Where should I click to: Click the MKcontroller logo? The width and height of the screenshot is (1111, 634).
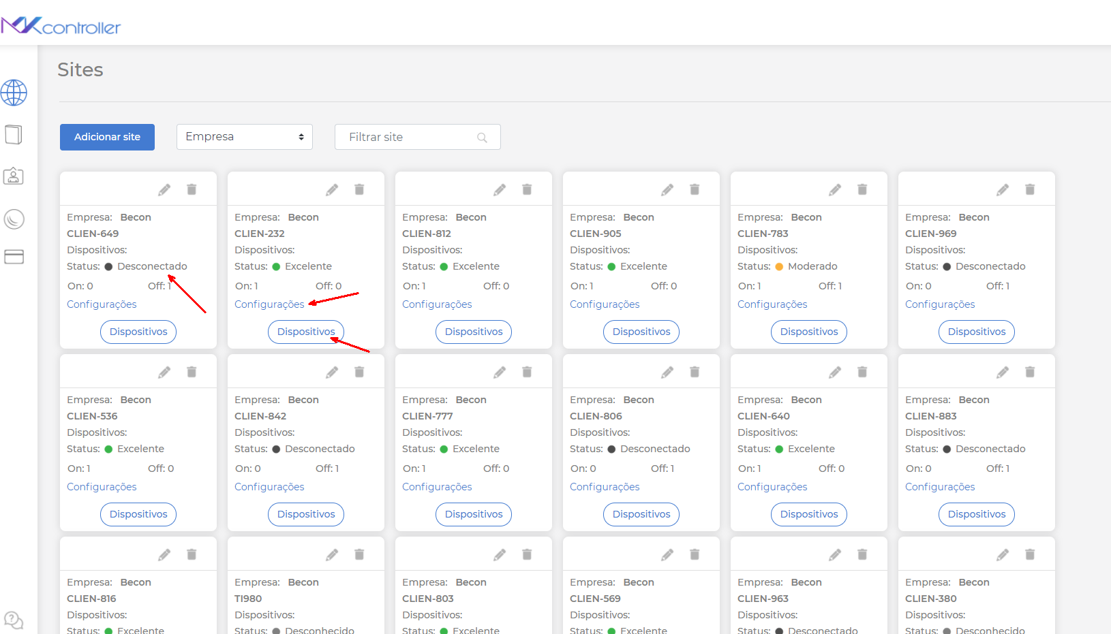click(x=61, y=25)
